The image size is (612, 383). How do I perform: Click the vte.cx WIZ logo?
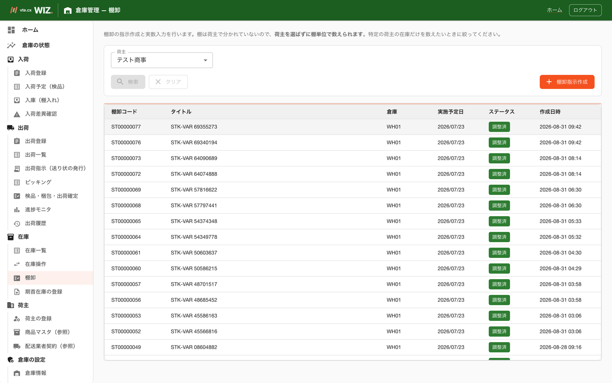31,10
